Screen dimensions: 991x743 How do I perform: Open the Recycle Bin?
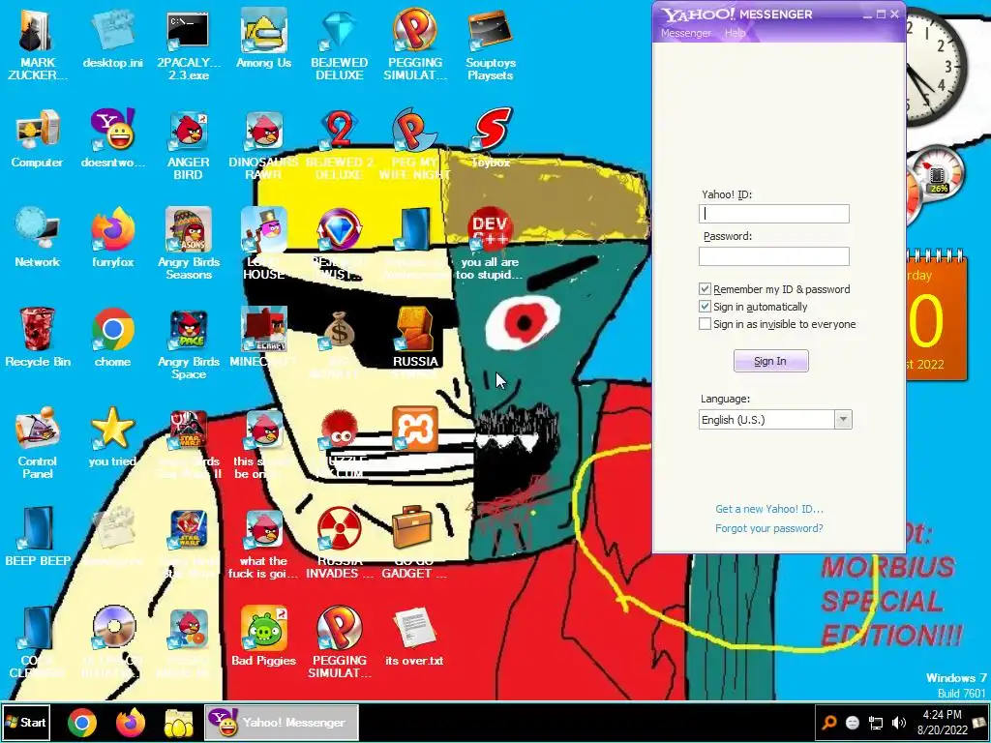(38, 336)
